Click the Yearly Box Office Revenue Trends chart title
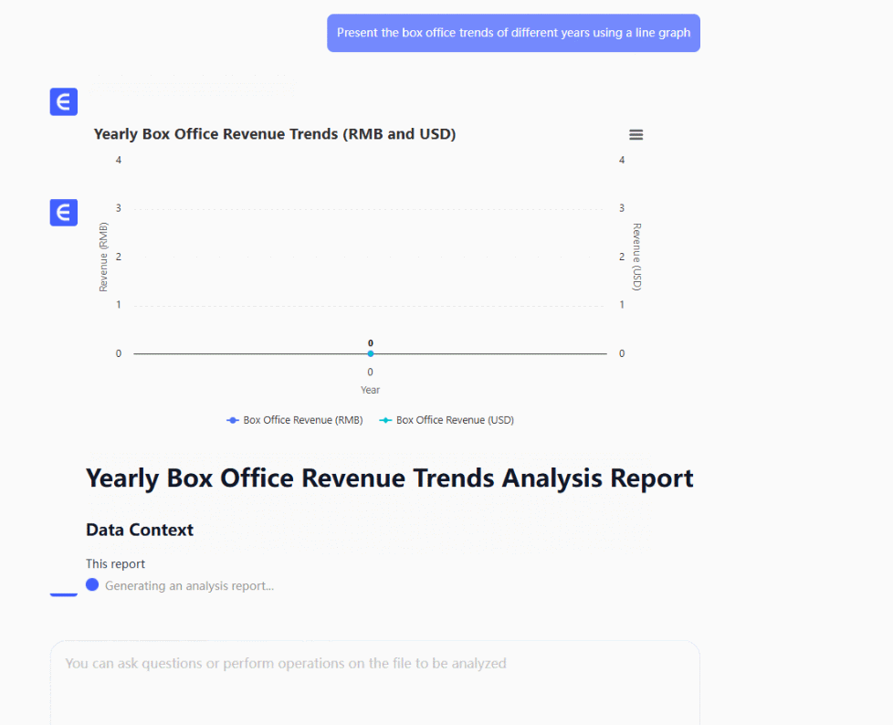This screenshot has height=725, width=893. (x=275, y=134)
